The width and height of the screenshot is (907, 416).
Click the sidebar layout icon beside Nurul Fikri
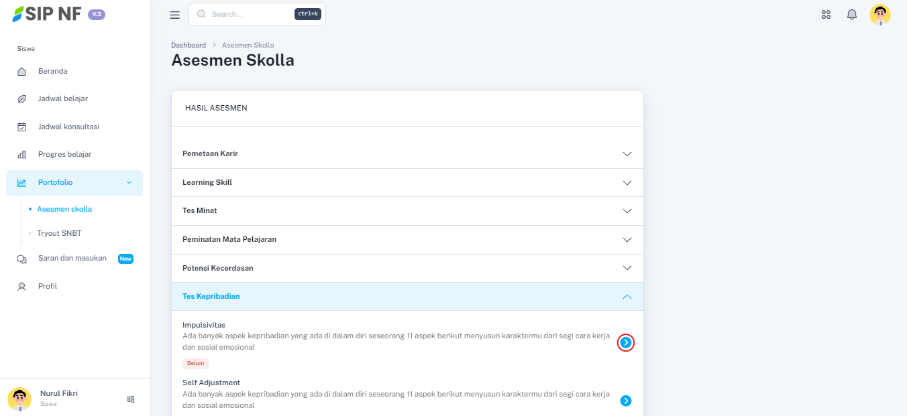131,399
